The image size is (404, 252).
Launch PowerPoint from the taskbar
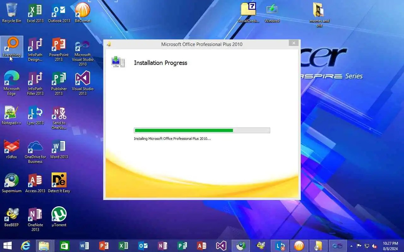(x=104, y=246)
